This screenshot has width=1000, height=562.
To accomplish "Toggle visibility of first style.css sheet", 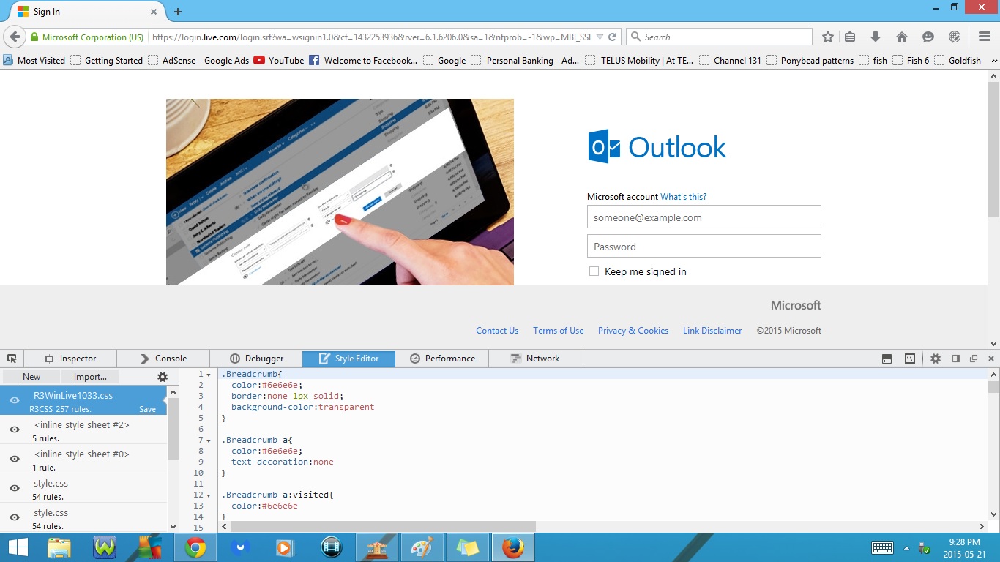I will pyautogui.click(x=14, y=488).
